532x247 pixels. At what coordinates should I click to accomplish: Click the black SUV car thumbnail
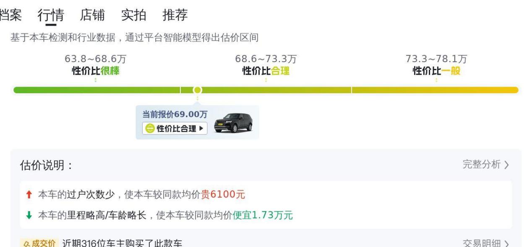pos(233,123)
